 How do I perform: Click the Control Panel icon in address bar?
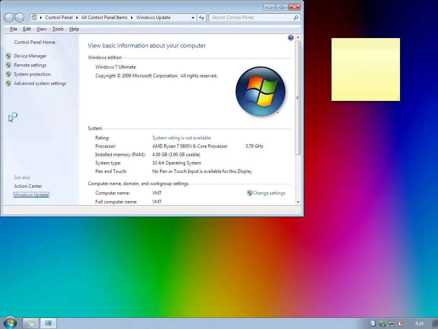34,18
